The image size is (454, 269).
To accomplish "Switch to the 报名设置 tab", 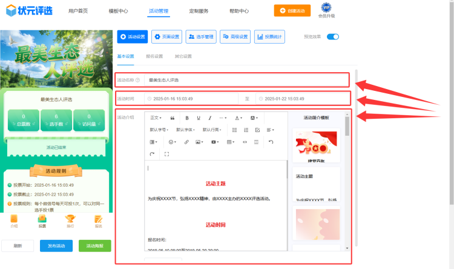I will tap(154, 56).
